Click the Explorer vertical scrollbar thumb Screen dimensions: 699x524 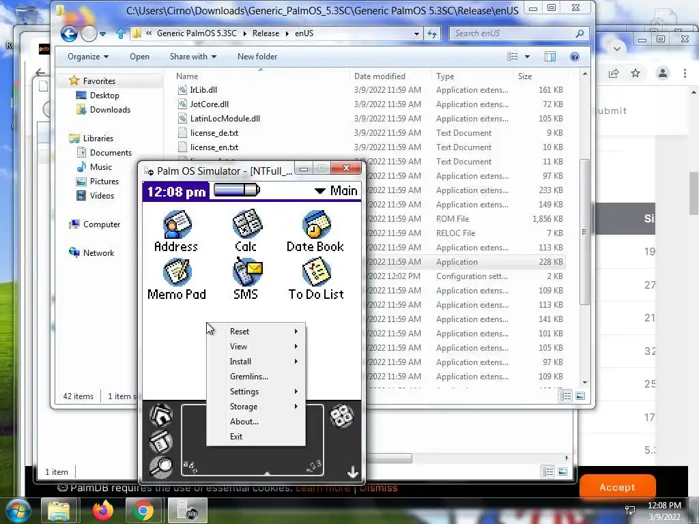coord(584,232)
